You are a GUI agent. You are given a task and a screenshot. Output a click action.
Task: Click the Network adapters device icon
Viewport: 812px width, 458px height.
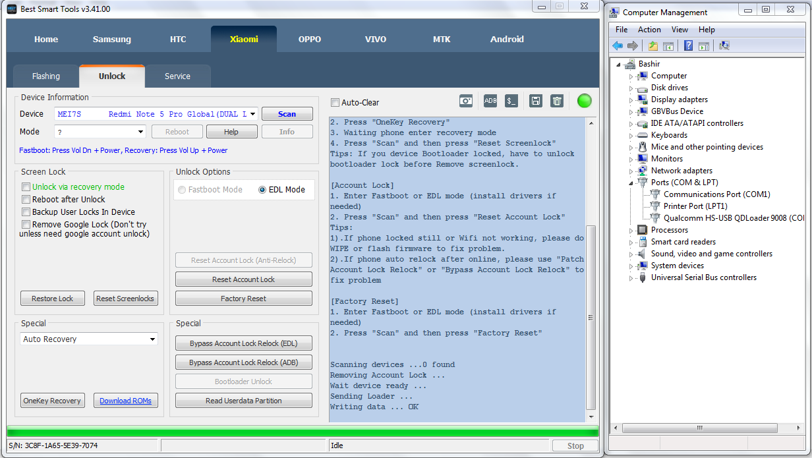643,171
